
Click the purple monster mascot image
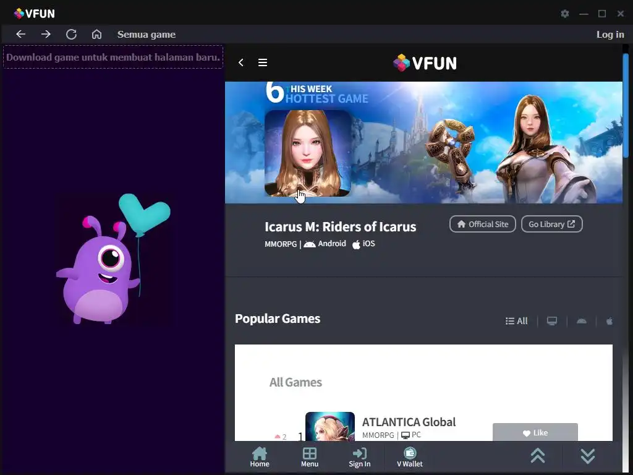(114, 259)
